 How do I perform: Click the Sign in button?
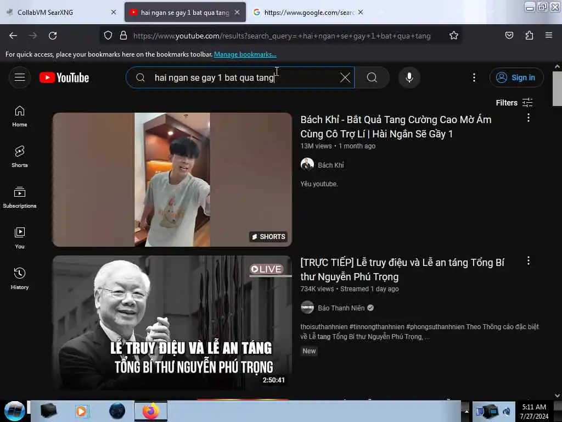[x=516, y=77]
